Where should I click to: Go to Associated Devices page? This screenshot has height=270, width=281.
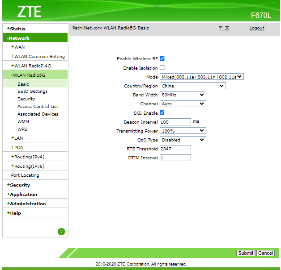tap(38, 114)
